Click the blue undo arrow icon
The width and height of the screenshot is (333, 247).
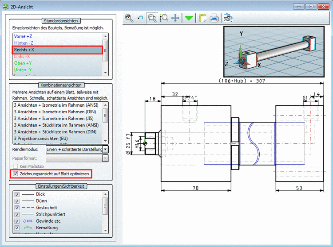click(x=140, y=18)
